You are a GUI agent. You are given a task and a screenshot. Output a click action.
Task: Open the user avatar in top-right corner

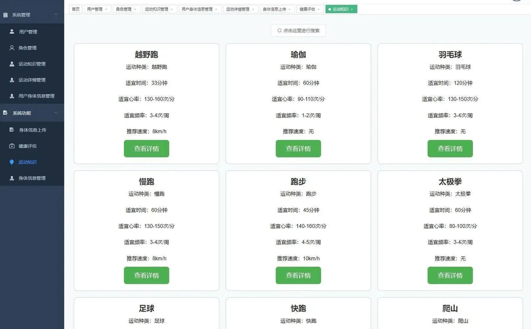pyautogui.click(x=517, y=2)
